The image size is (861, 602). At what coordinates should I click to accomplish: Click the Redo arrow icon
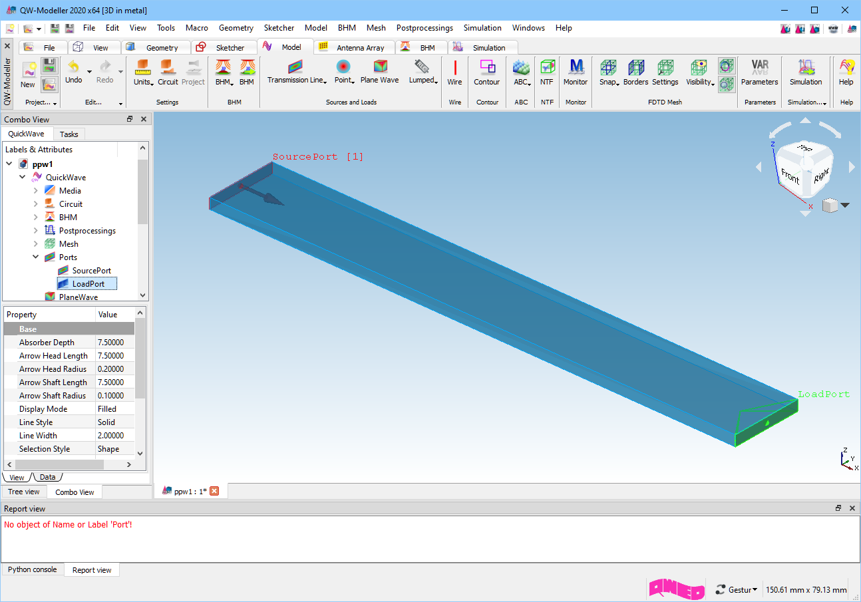pos(105,67)
